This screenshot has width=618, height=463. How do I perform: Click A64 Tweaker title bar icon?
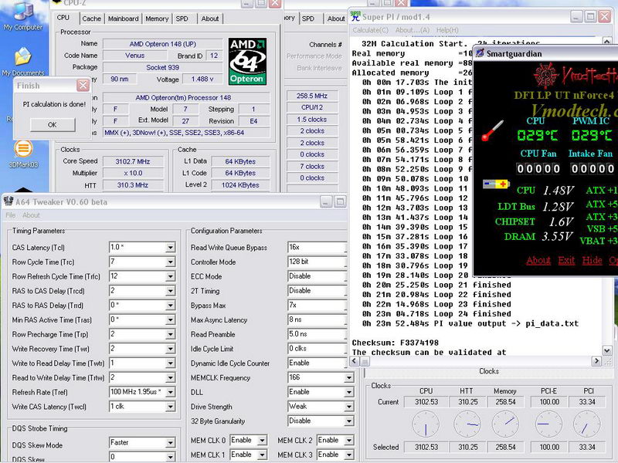click(x=8, y=201)
